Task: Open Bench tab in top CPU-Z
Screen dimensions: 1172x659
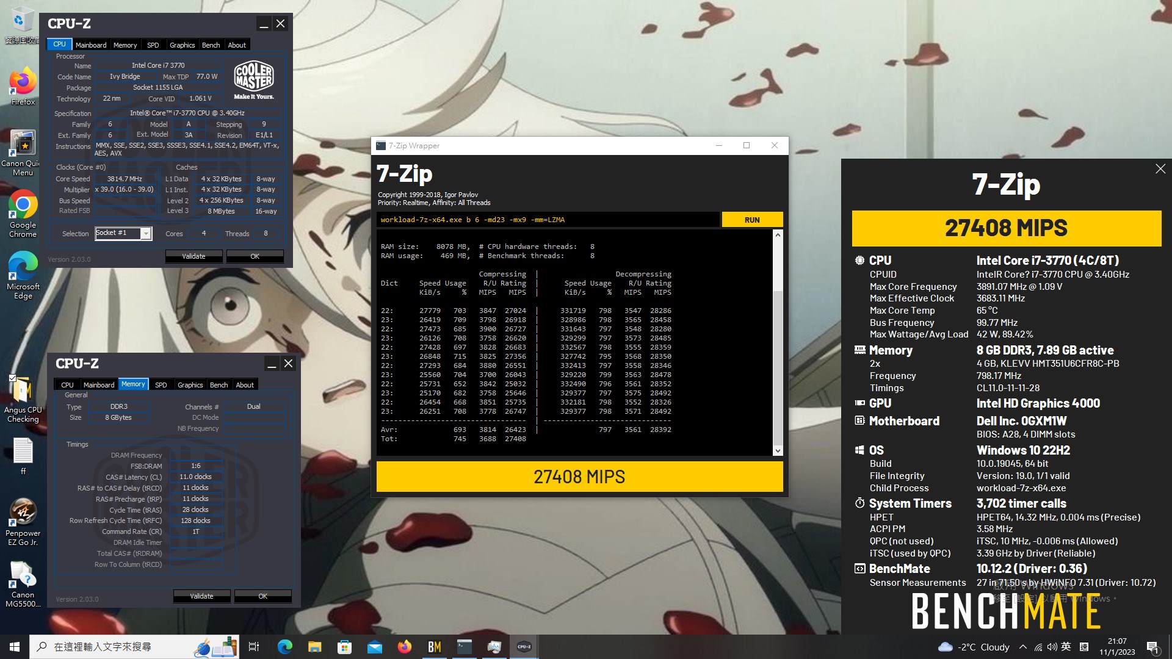Action: [x=211, y=45]
